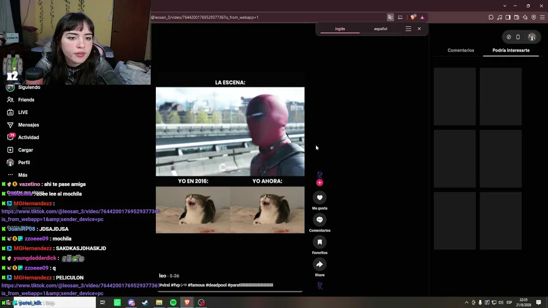The image size is (548, 308).
Task: Click the Brave browser taskbar icon
Action: 187,303
